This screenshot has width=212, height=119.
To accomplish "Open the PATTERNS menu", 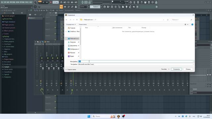I will [x=13, y=2].
